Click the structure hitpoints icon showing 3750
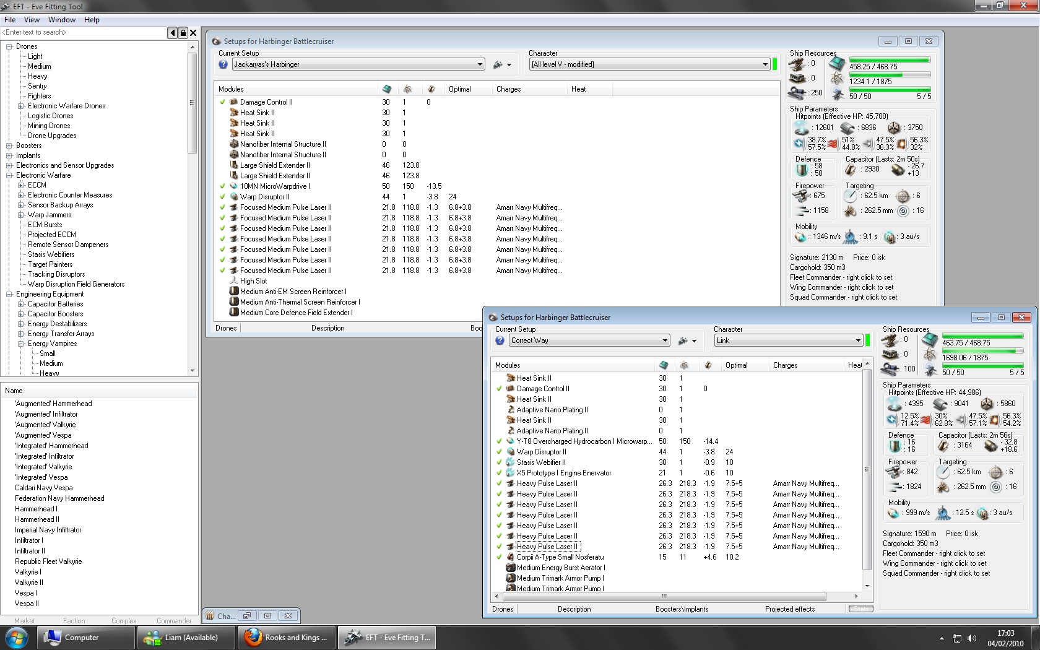Image resolution: width=1040 pixels, height=650 pixels. [894, 128]
